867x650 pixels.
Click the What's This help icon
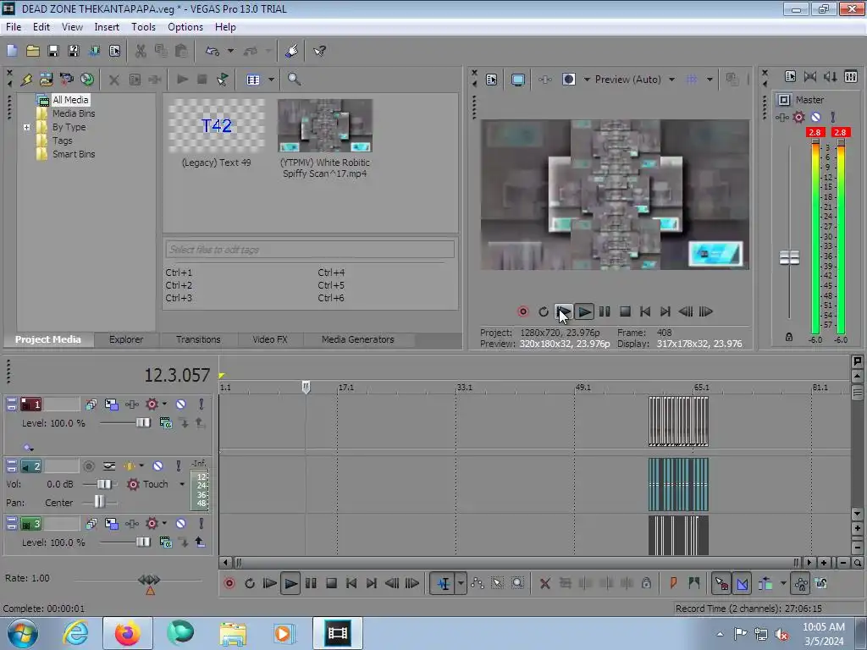(319, 51)
